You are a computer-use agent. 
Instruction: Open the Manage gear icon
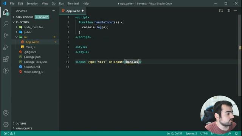[x=6, y=124]
